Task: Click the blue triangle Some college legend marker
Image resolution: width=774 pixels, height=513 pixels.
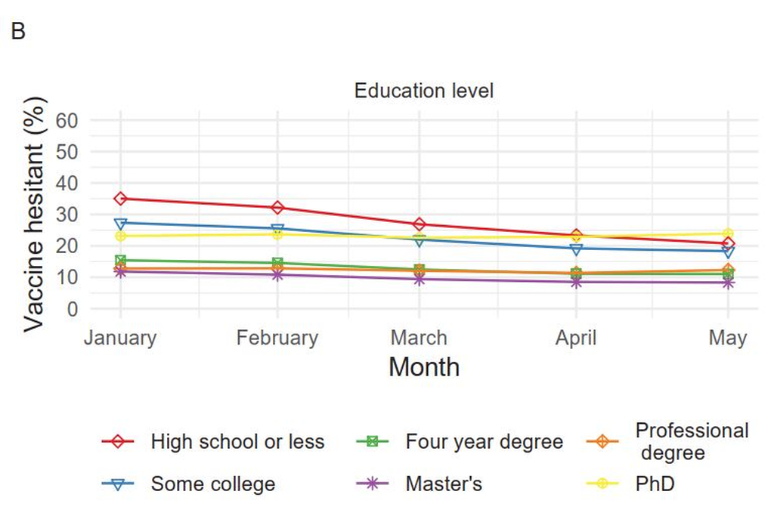Action: (116, 484)
